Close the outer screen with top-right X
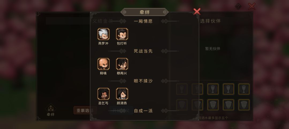The height and width of the screenshot is (129, 289). pyautogui.click(x=252, y=6)
